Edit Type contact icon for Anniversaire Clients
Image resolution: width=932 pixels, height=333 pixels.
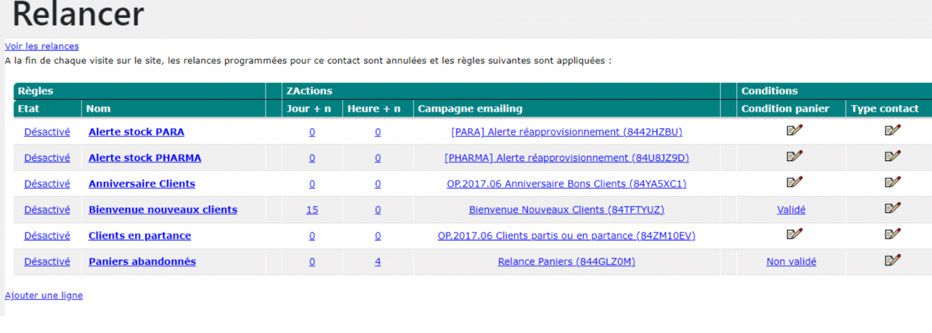(893, 182)
